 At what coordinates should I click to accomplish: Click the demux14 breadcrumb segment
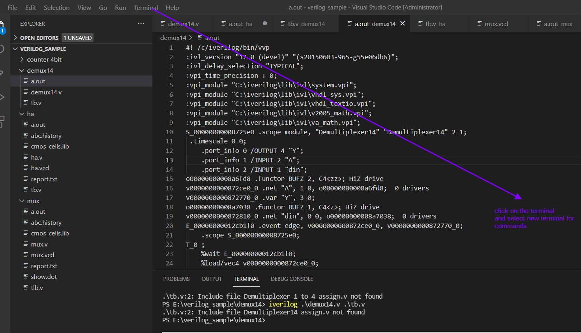173,38
